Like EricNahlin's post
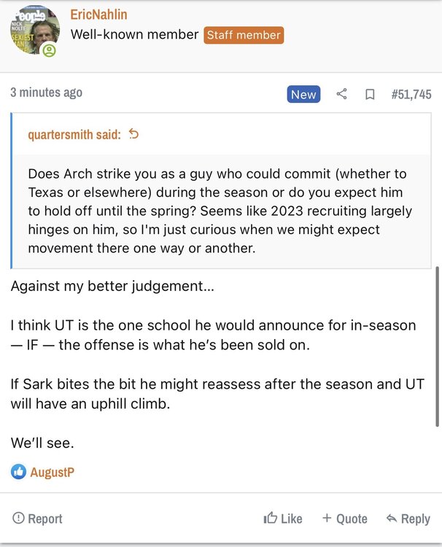 click(283, 519)
